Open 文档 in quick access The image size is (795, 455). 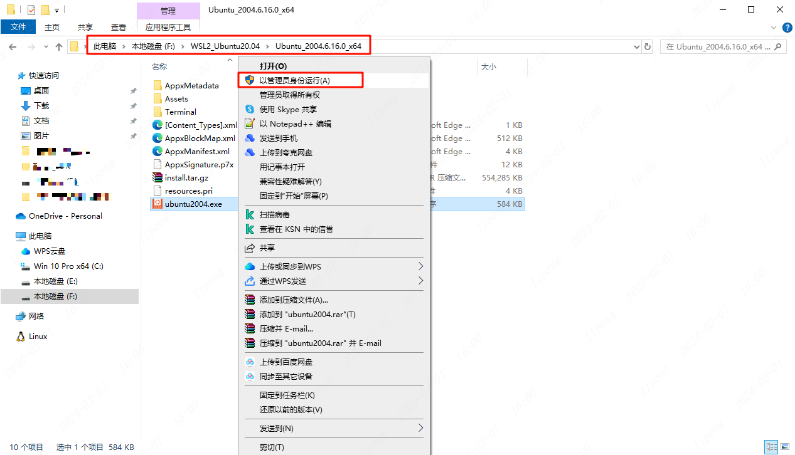pyautogui.click(x=41, y=120)
